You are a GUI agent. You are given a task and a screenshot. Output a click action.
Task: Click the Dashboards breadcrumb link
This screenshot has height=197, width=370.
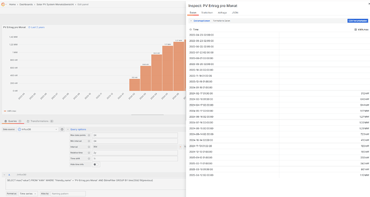click(26, 4)
